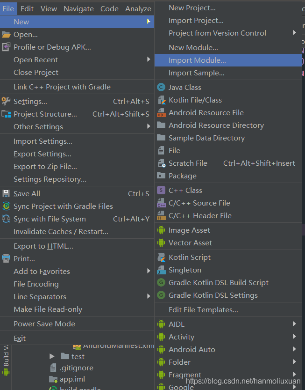
Task: Click the Save All floppy disk icon
Action: coord(6,193)
